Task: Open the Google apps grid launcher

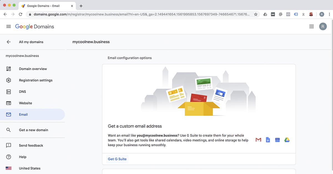Action: coord(311,26)
